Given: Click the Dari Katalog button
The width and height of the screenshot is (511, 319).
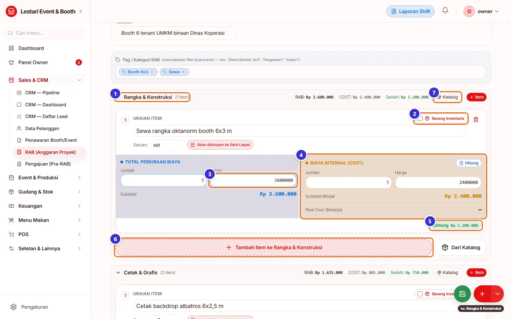Looking at the screenshot, I should pos(461,247).
